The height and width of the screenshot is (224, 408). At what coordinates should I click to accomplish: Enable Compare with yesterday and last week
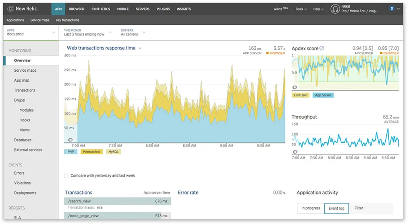pyautogui.click(x=67, y=176)
